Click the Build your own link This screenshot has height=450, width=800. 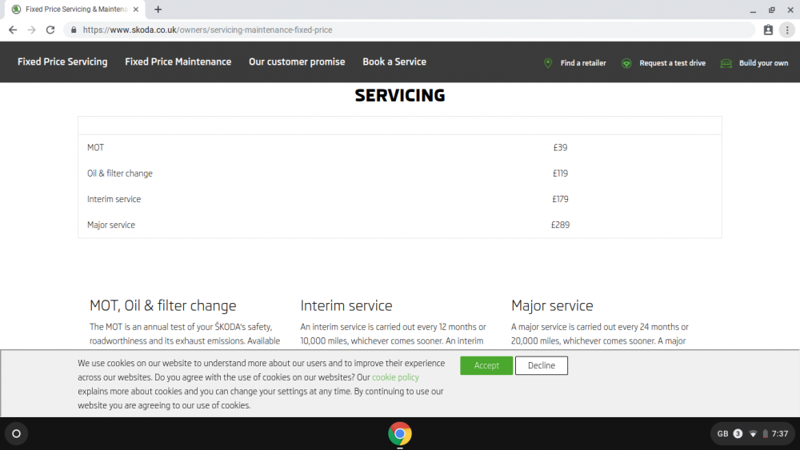click(763, 63)
